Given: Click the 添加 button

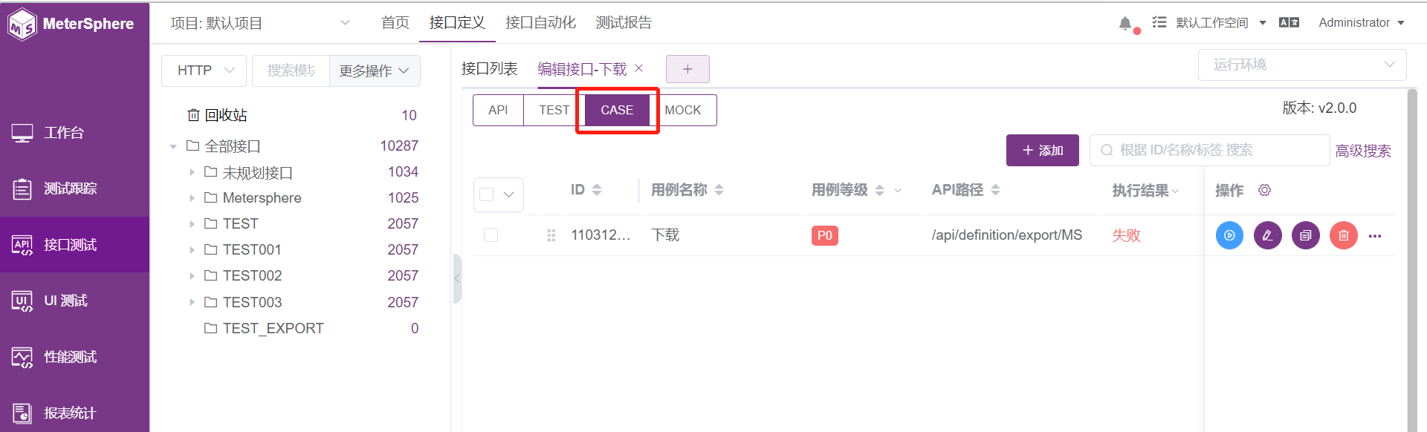Looking at the screenshot, I should click(1042, 151).
